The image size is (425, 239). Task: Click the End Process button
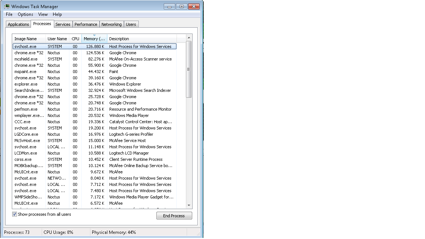[174, 216]
